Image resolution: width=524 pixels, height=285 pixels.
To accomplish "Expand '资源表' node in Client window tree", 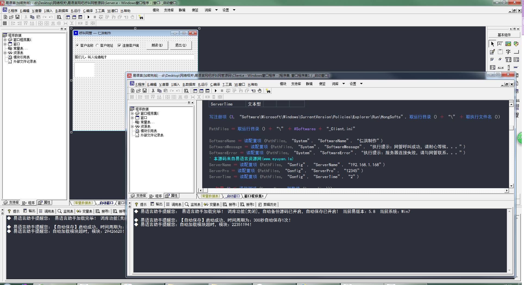I will tap(132, 126).
